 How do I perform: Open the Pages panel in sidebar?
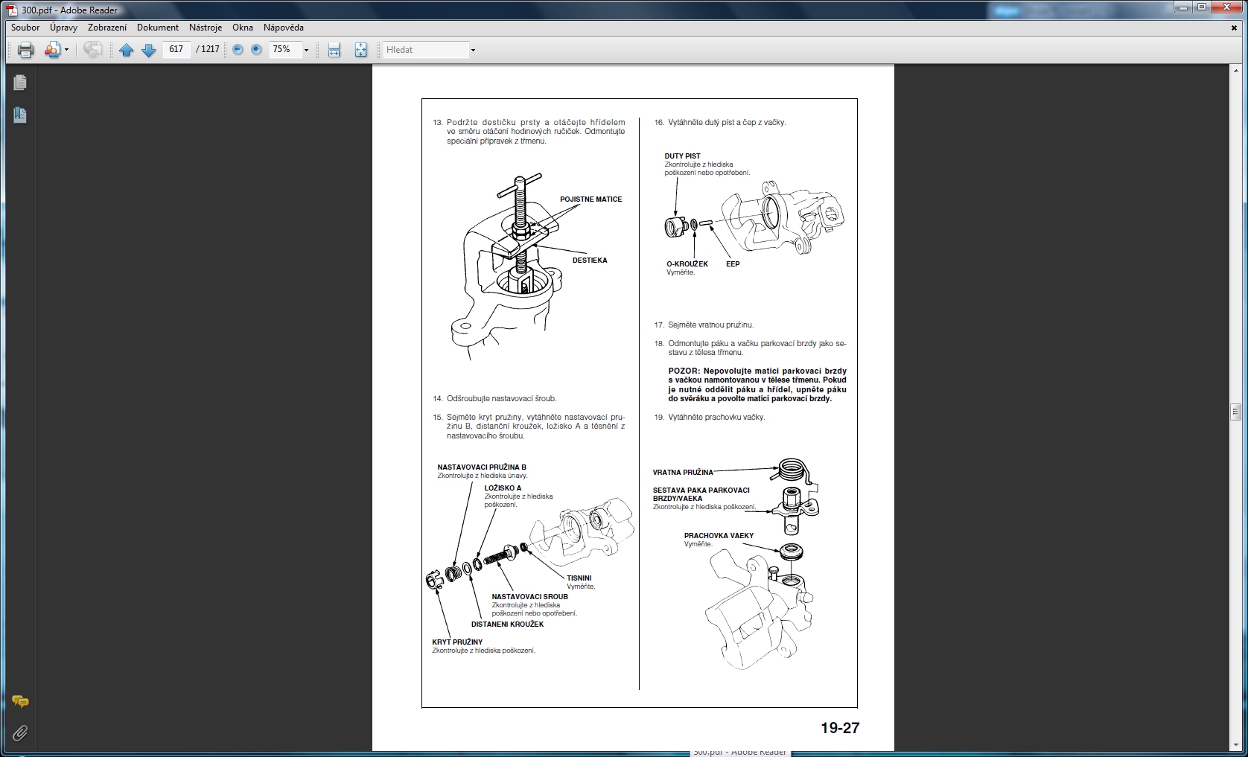click(20, 83)
